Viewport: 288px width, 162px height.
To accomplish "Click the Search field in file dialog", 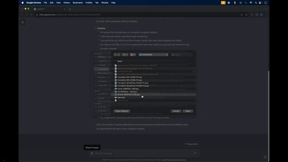I will coord(182,55).
